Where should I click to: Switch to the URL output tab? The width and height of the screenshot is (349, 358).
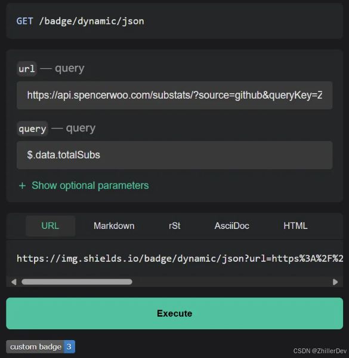click(50, 226)
